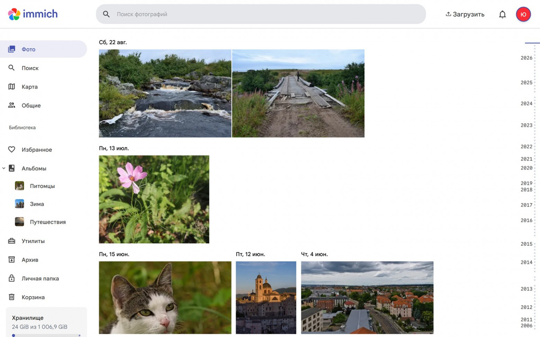Open the pink flower photo

pos(154,199)
